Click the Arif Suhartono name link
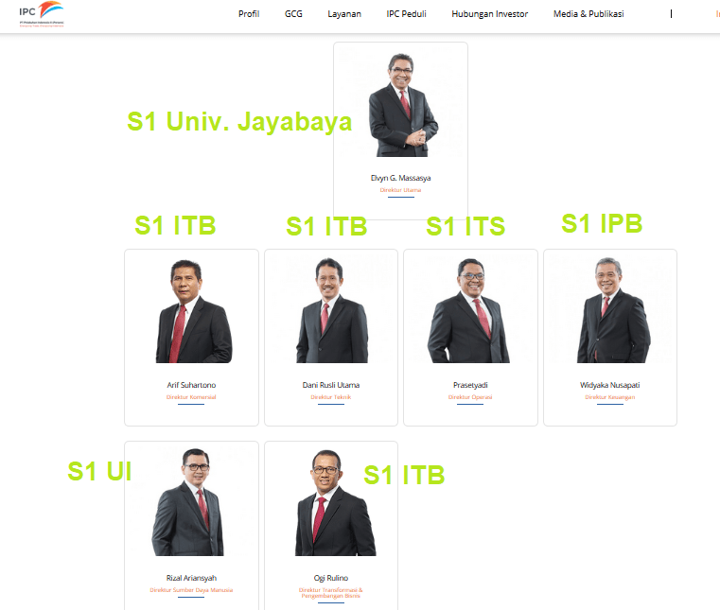720x610 pixels. [x=191, y=385]
